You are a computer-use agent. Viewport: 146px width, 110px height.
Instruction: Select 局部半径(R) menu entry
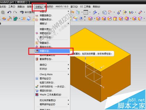tap(52, 47)
